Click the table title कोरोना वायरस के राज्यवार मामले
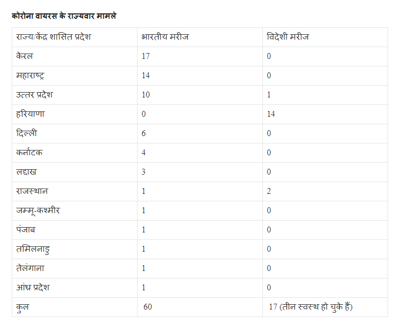 (64, 16)
